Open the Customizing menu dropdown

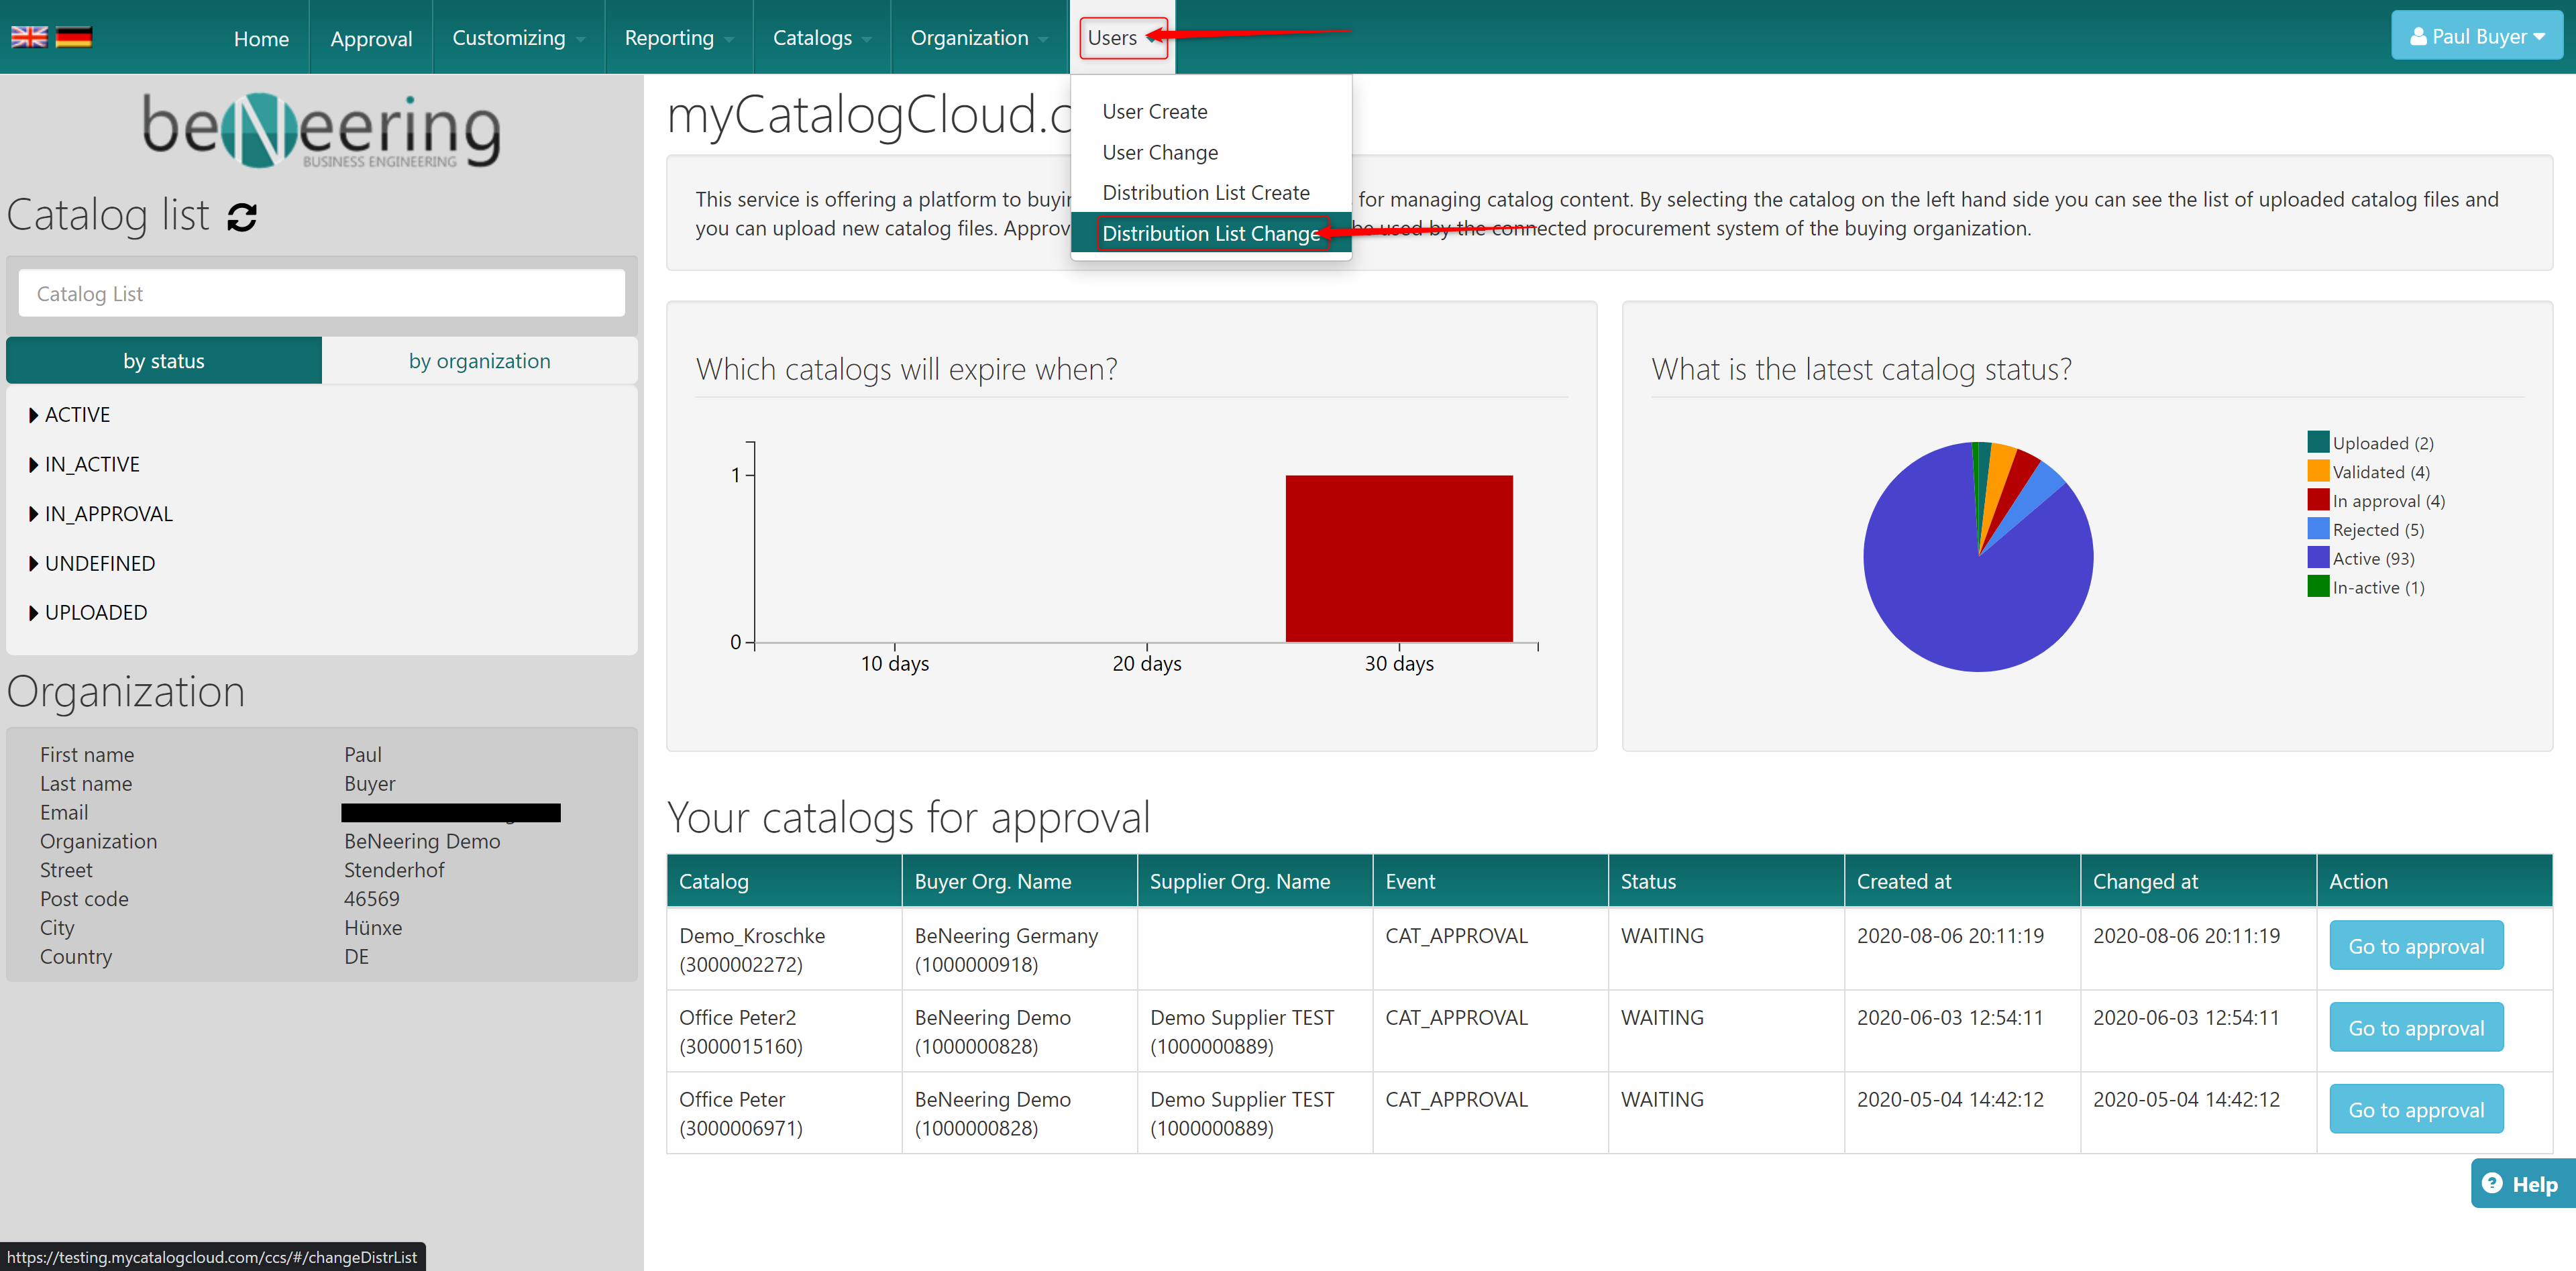517,38
